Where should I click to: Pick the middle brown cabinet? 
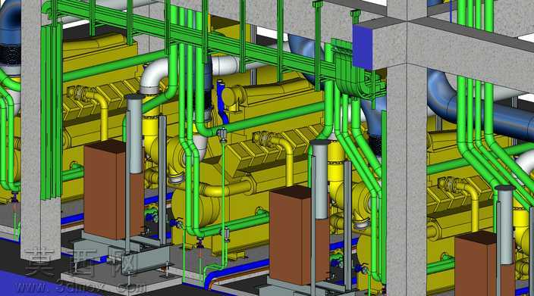point(299,235)
